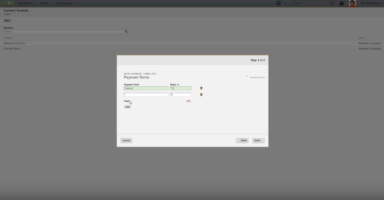Expand the Tools menu
Screen dimensions: 384x200
[x=45, y=3]
